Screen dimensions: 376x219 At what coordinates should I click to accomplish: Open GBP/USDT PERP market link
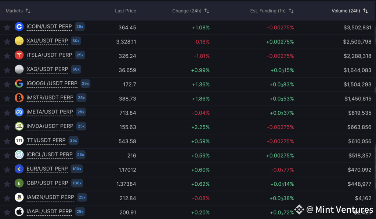pos(47,183)
